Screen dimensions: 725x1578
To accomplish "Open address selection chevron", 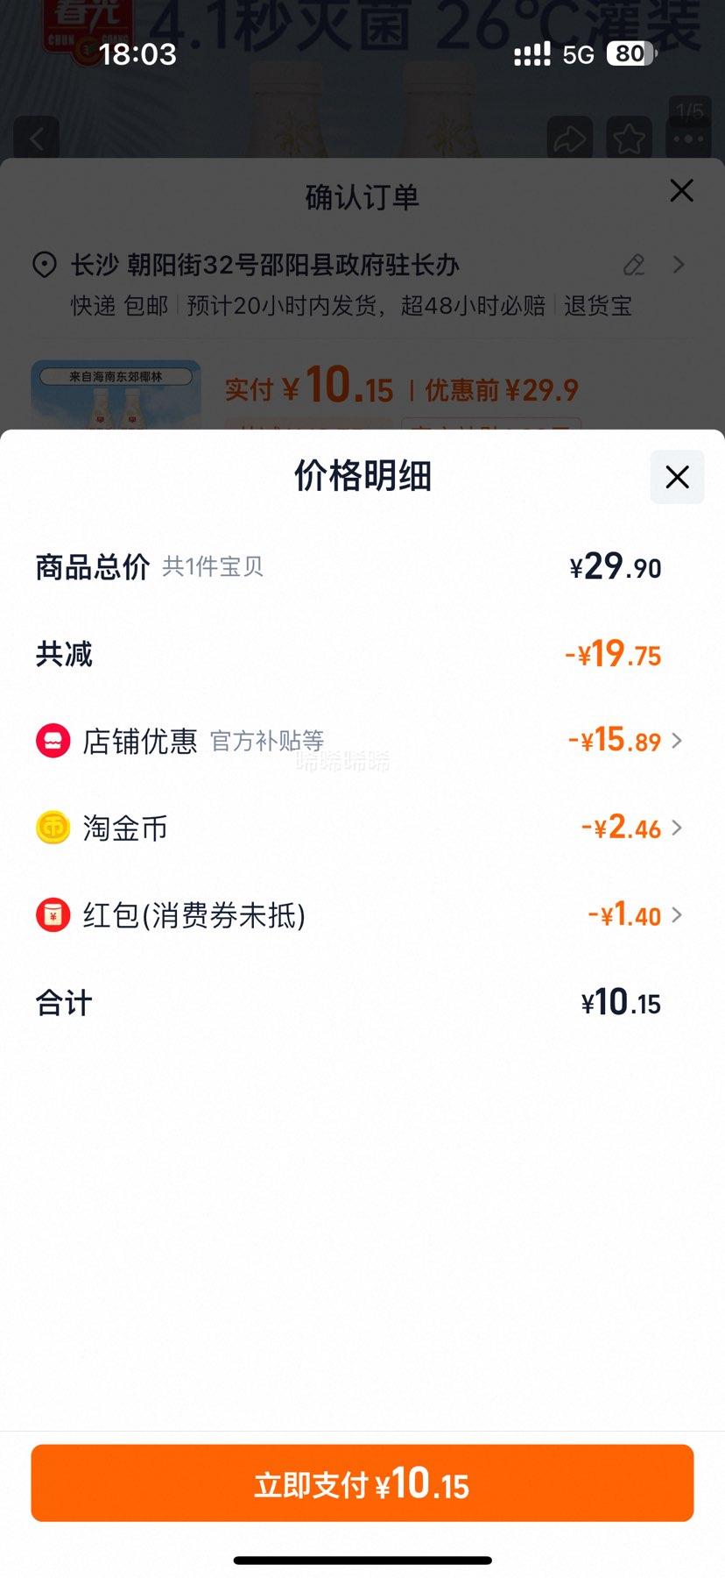I will click(x=679, y=265).
